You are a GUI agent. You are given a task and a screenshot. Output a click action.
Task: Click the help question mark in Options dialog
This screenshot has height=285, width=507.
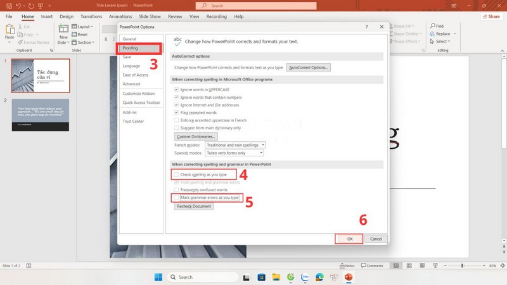click(x=366, y=27)
